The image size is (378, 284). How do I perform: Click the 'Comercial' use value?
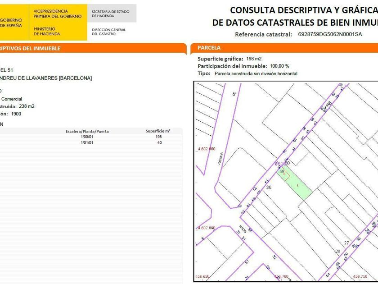click(x=12, y=99)
